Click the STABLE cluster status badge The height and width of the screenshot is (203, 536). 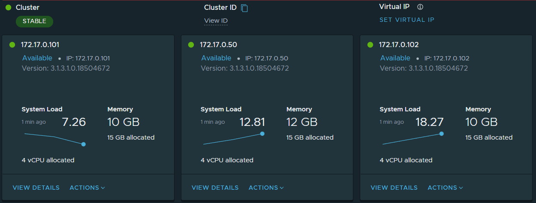coord(35,21)
